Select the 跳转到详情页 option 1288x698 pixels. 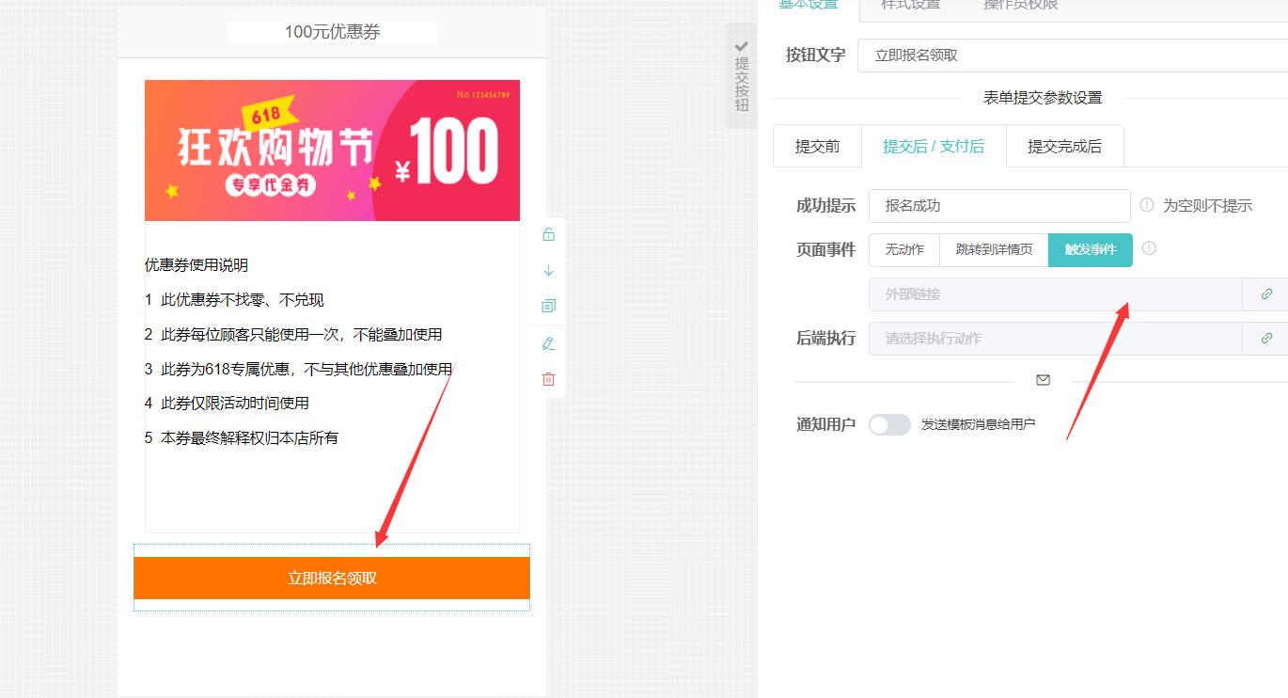994,249
